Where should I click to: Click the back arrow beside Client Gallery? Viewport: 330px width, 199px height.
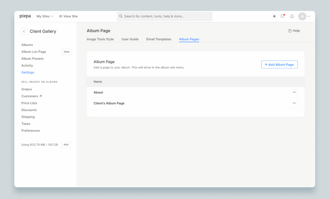pos(24,31)
